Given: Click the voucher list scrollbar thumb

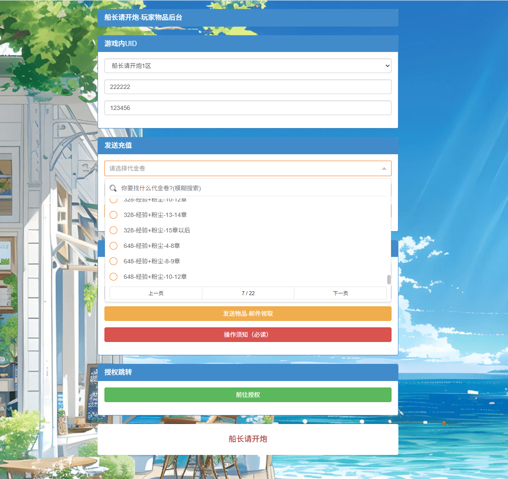Looking at the screenshot, I should (x=389, y=280).
